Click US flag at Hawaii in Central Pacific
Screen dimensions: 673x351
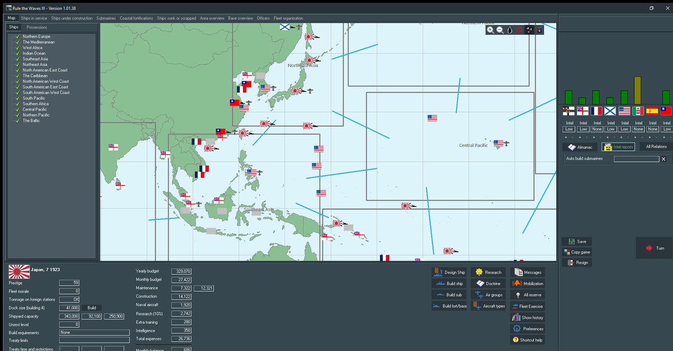click(x=499, y=144)
